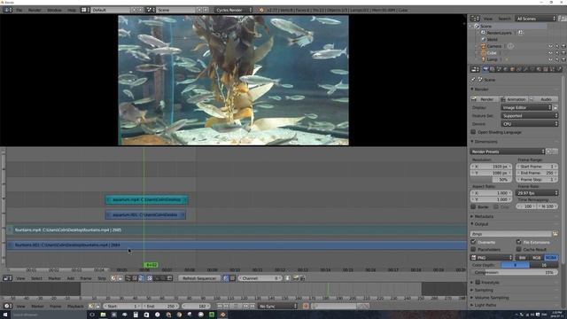Click the World item in outliner
Image resolution: width=567 pixels, height=319 pixels.
(x=492, y=39)
